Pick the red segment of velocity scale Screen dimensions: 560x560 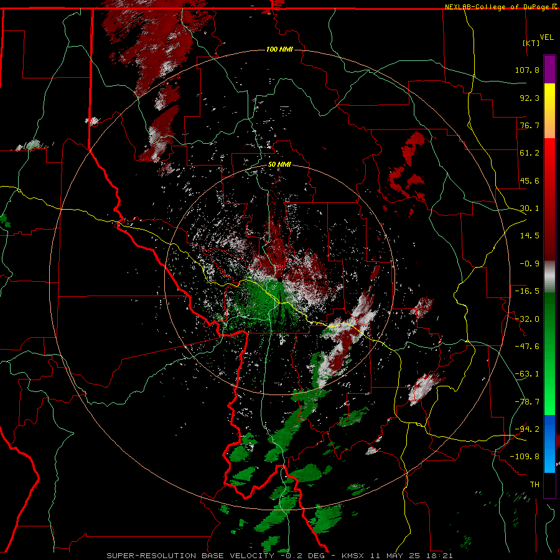(x=549, y=199)
